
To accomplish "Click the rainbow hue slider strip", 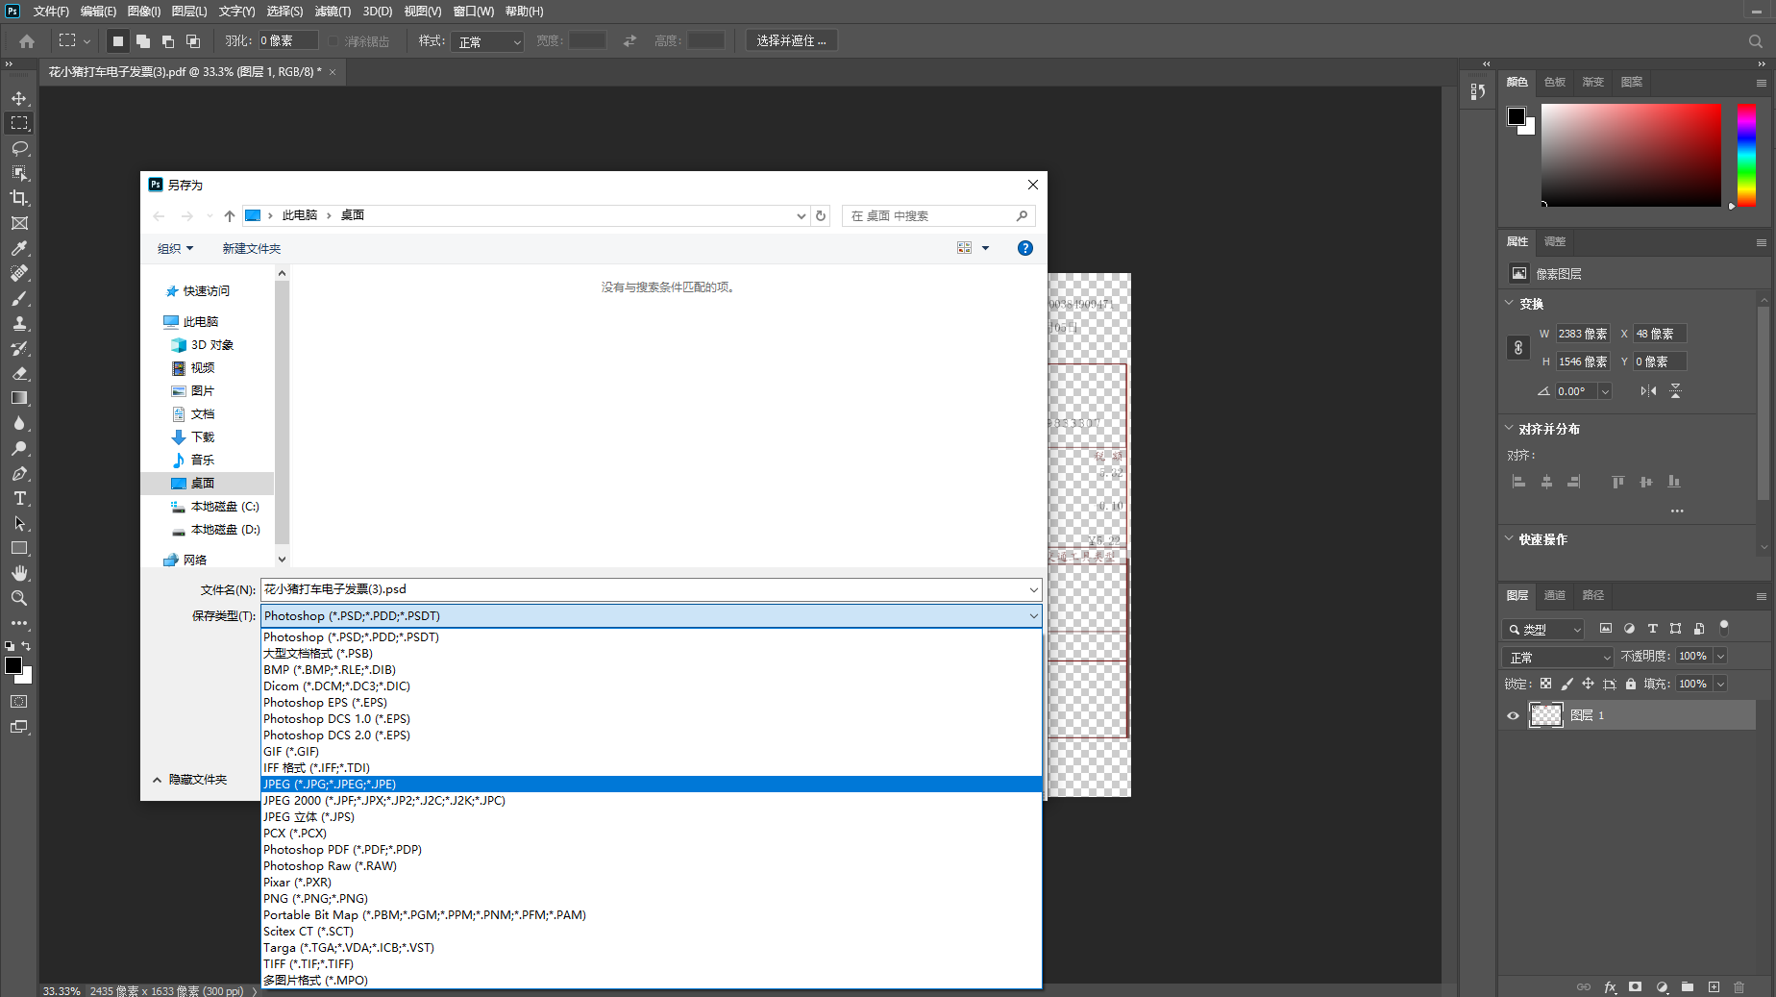I will (x=1746, y=155).
